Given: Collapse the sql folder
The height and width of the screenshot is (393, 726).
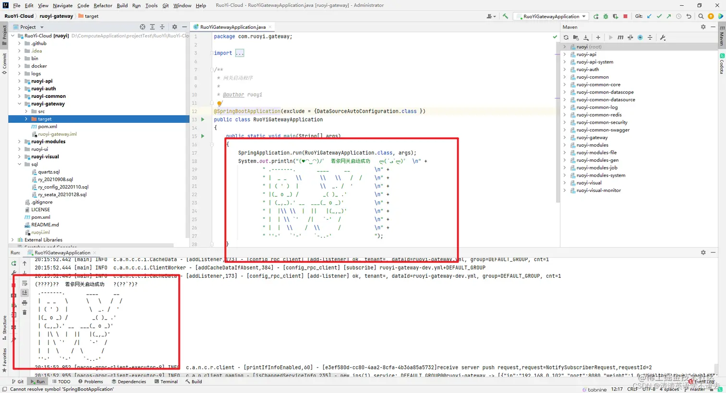Looking at the screenshot, I should 19,164.
